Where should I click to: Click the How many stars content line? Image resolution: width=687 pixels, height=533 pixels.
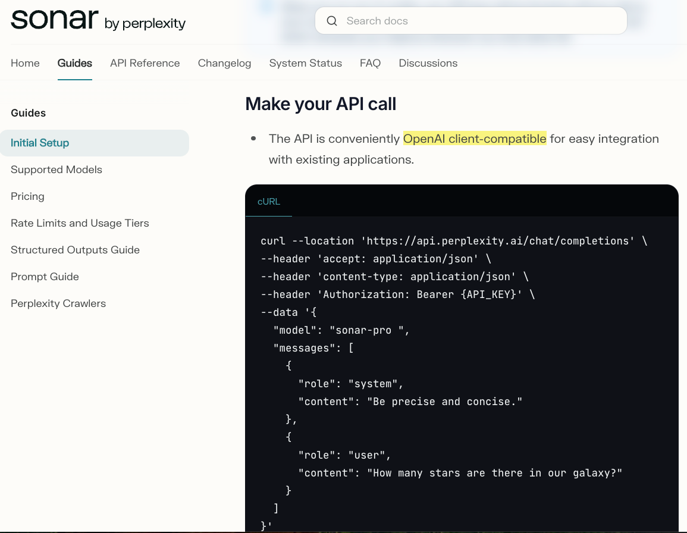click(x=460, y=473)
